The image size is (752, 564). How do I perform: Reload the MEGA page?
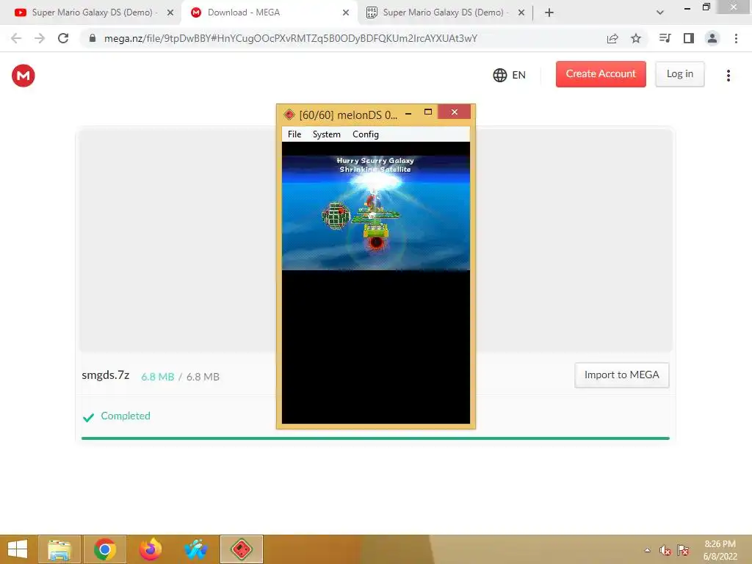(63, 38)
